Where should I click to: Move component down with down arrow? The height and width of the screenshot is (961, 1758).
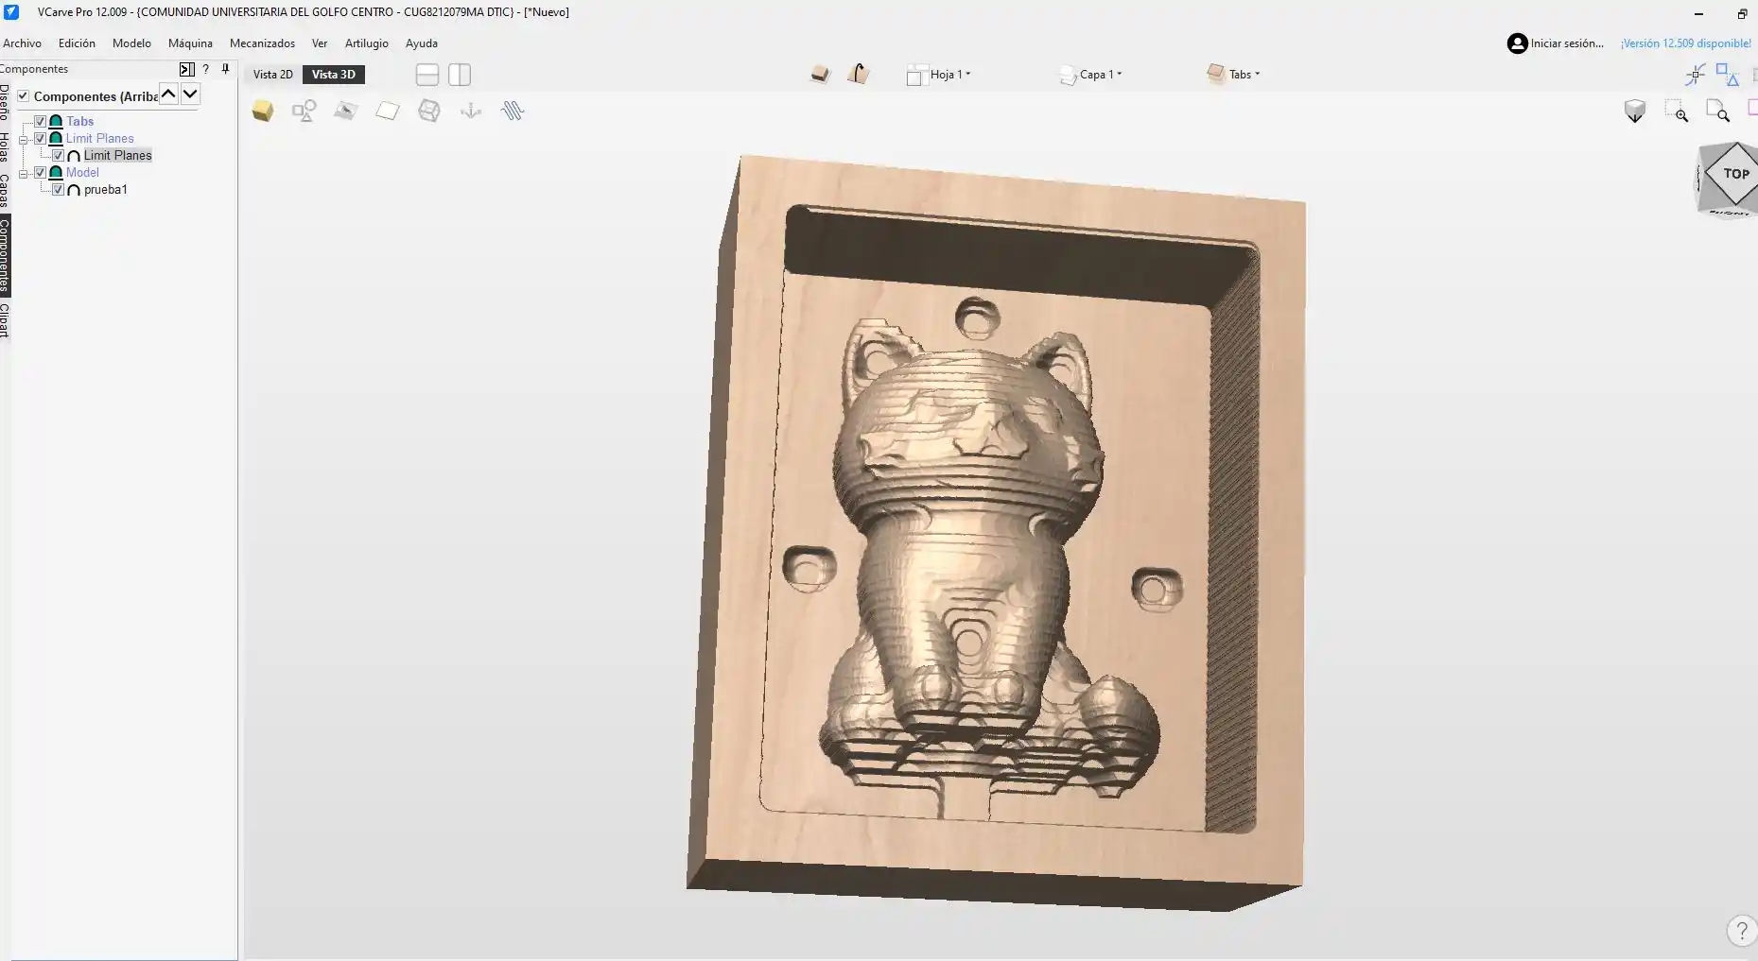pos(190,94)
